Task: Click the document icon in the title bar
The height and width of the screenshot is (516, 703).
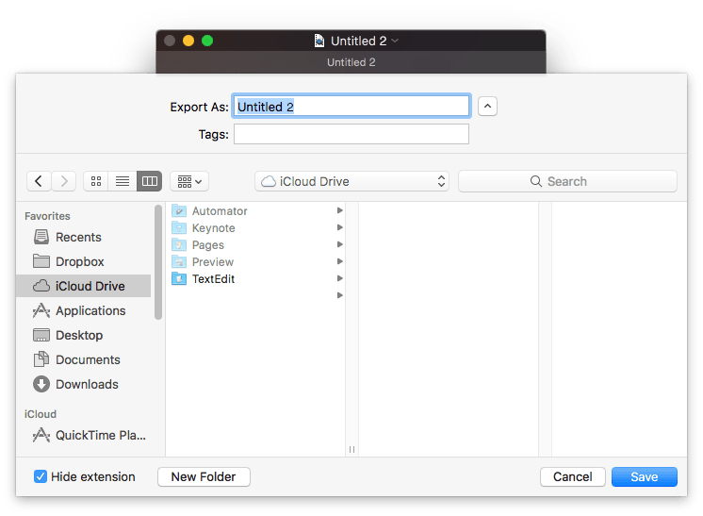Action: (319, 41)
